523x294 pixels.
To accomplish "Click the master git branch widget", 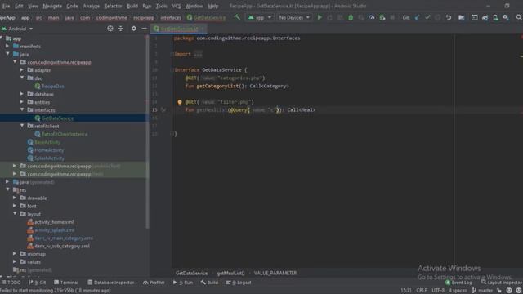I will (483, 291).
